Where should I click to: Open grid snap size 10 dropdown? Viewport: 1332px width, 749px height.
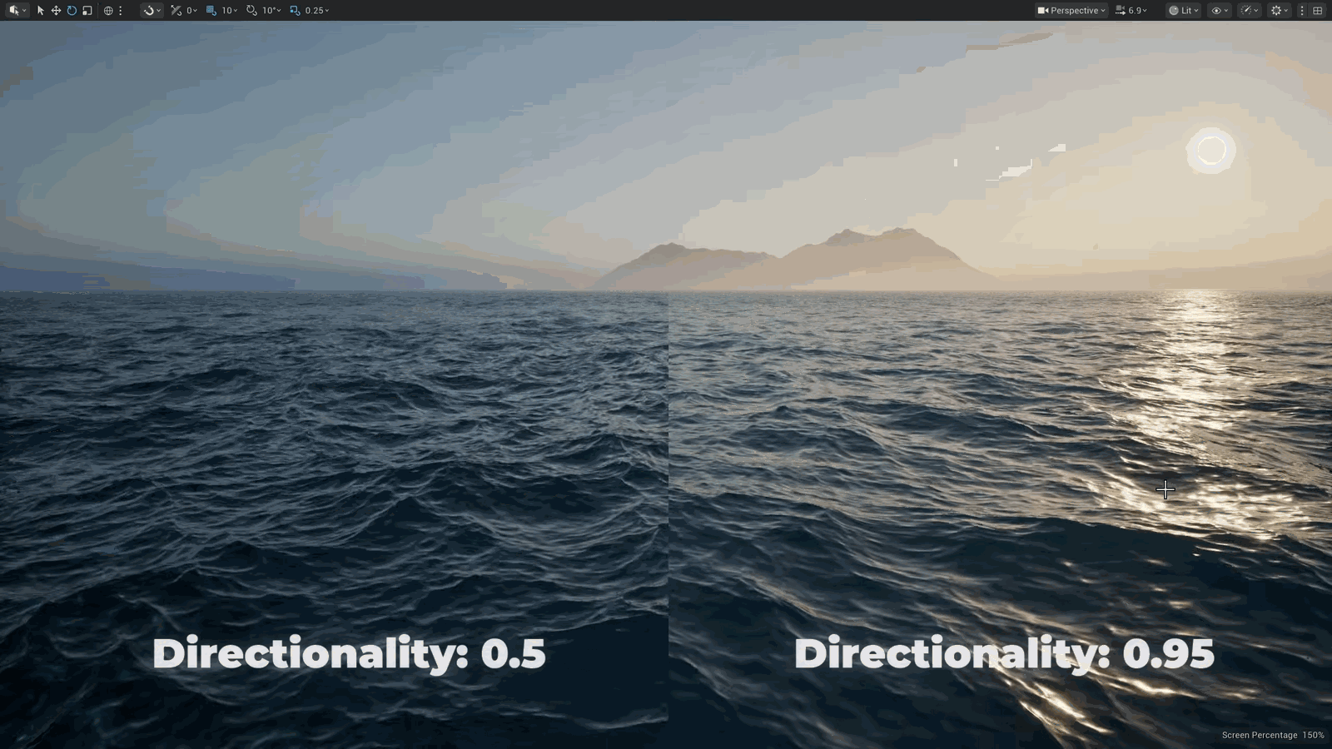pyautogui.click(x=229, y=11)
